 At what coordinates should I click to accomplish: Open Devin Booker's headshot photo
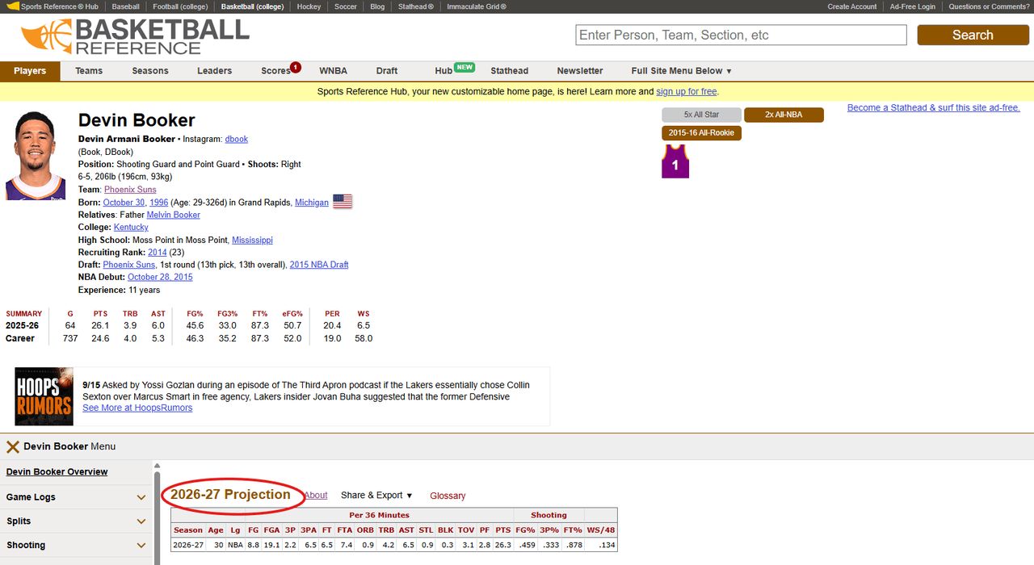[x=36, y=156]
